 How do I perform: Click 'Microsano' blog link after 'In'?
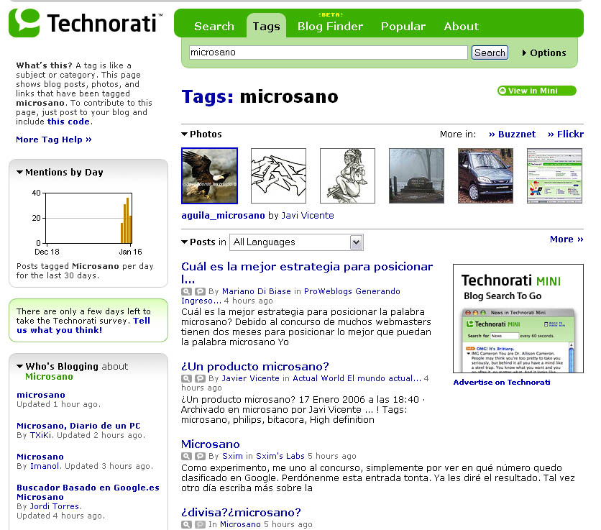pos(240,524)
